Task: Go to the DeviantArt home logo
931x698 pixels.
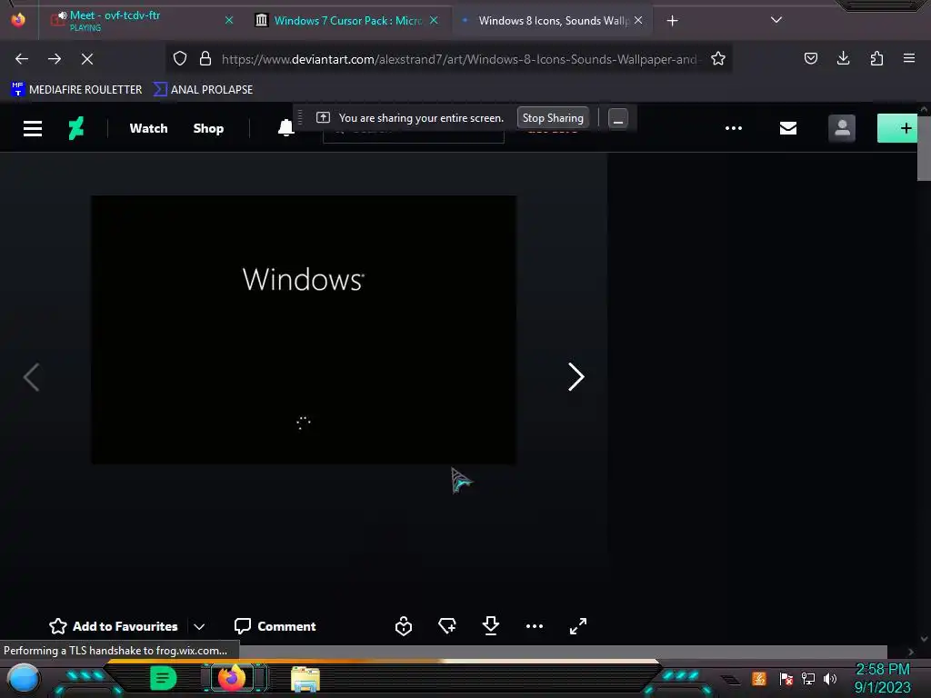Action: pos(76,127)
